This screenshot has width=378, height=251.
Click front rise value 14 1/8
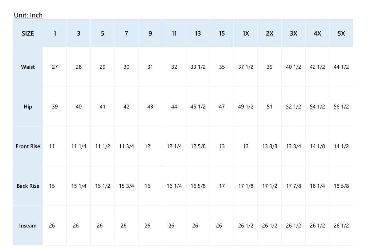317,146
